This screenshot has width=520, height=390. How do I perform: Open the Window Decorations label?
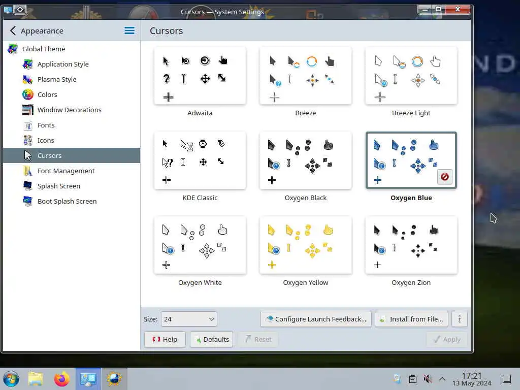tap(70, 110)
